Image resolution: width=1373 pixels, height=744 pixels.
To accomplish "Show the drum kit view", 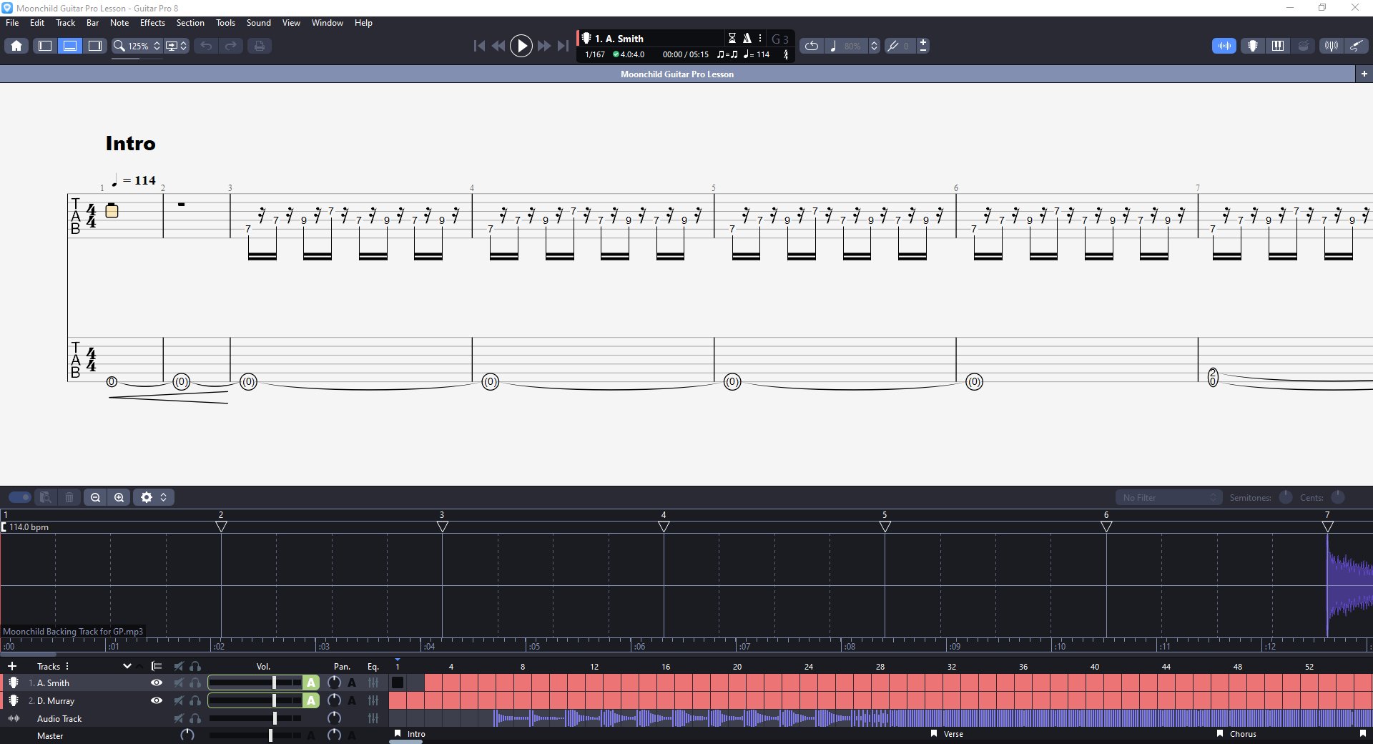I will [x=1304, y=46].
